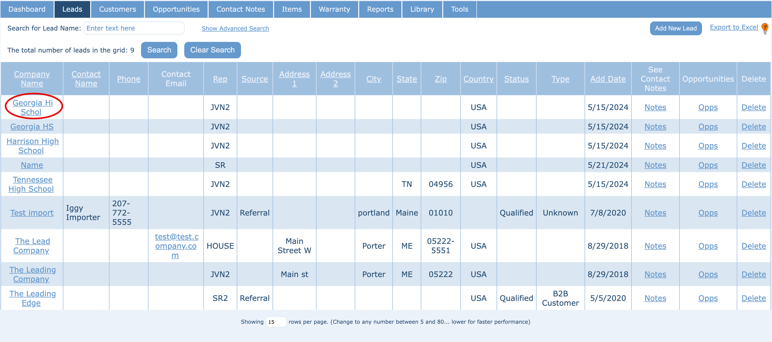Open the Georgia Hi Schol lead

[x=32, y=107]
